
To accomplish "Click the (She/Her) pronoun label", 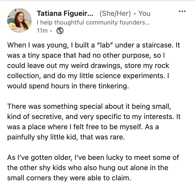I will 115,13.
